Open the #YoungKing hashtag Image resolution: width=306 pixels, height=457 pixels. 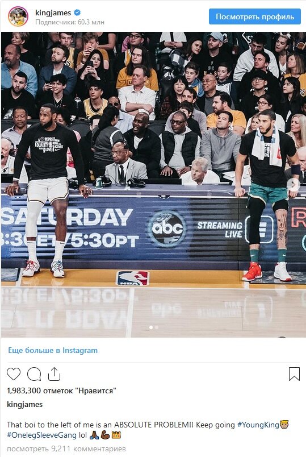coord(258,425)
